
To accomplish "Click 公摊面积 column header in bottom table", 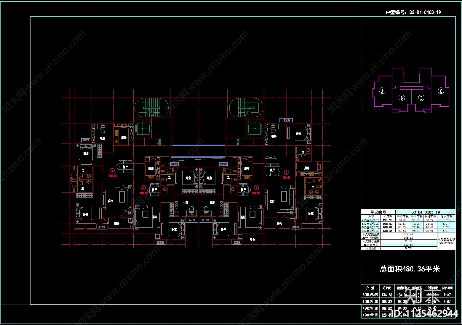I will click(x=432, y=288).
